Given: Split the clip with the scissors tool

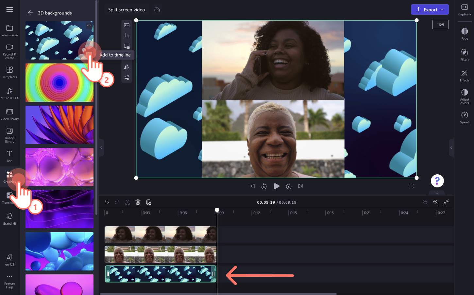Looking at the screenshot, I should [x=127, y=202].
